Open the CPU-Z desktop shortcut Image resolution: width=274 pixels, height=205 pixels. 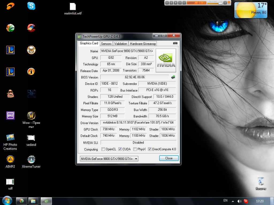coord(10,115)
